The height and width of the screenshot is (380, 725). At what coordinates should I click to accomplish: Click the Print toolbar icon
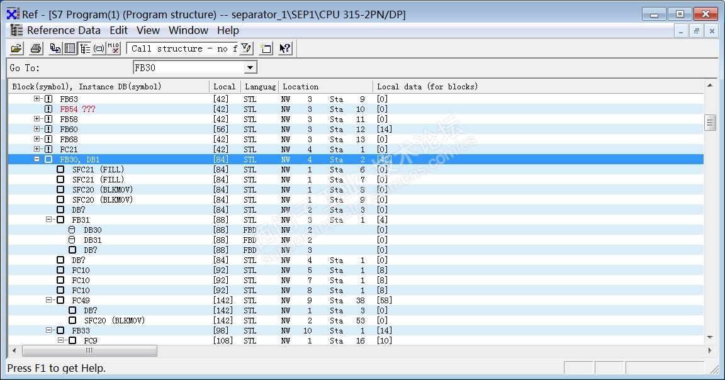pos(36,48)
